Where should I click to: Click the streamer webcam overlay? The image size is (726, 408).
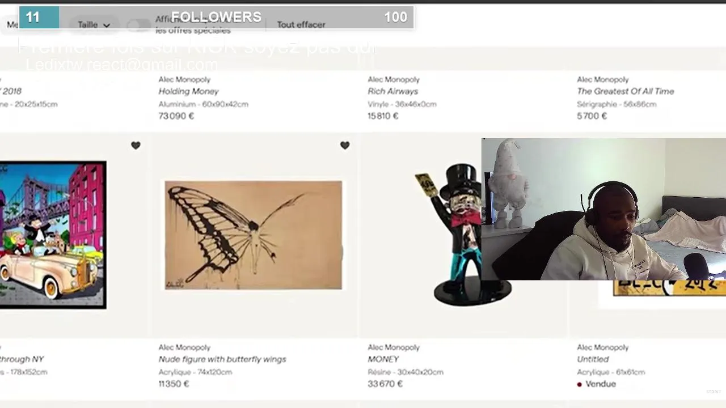coord(603,209)
